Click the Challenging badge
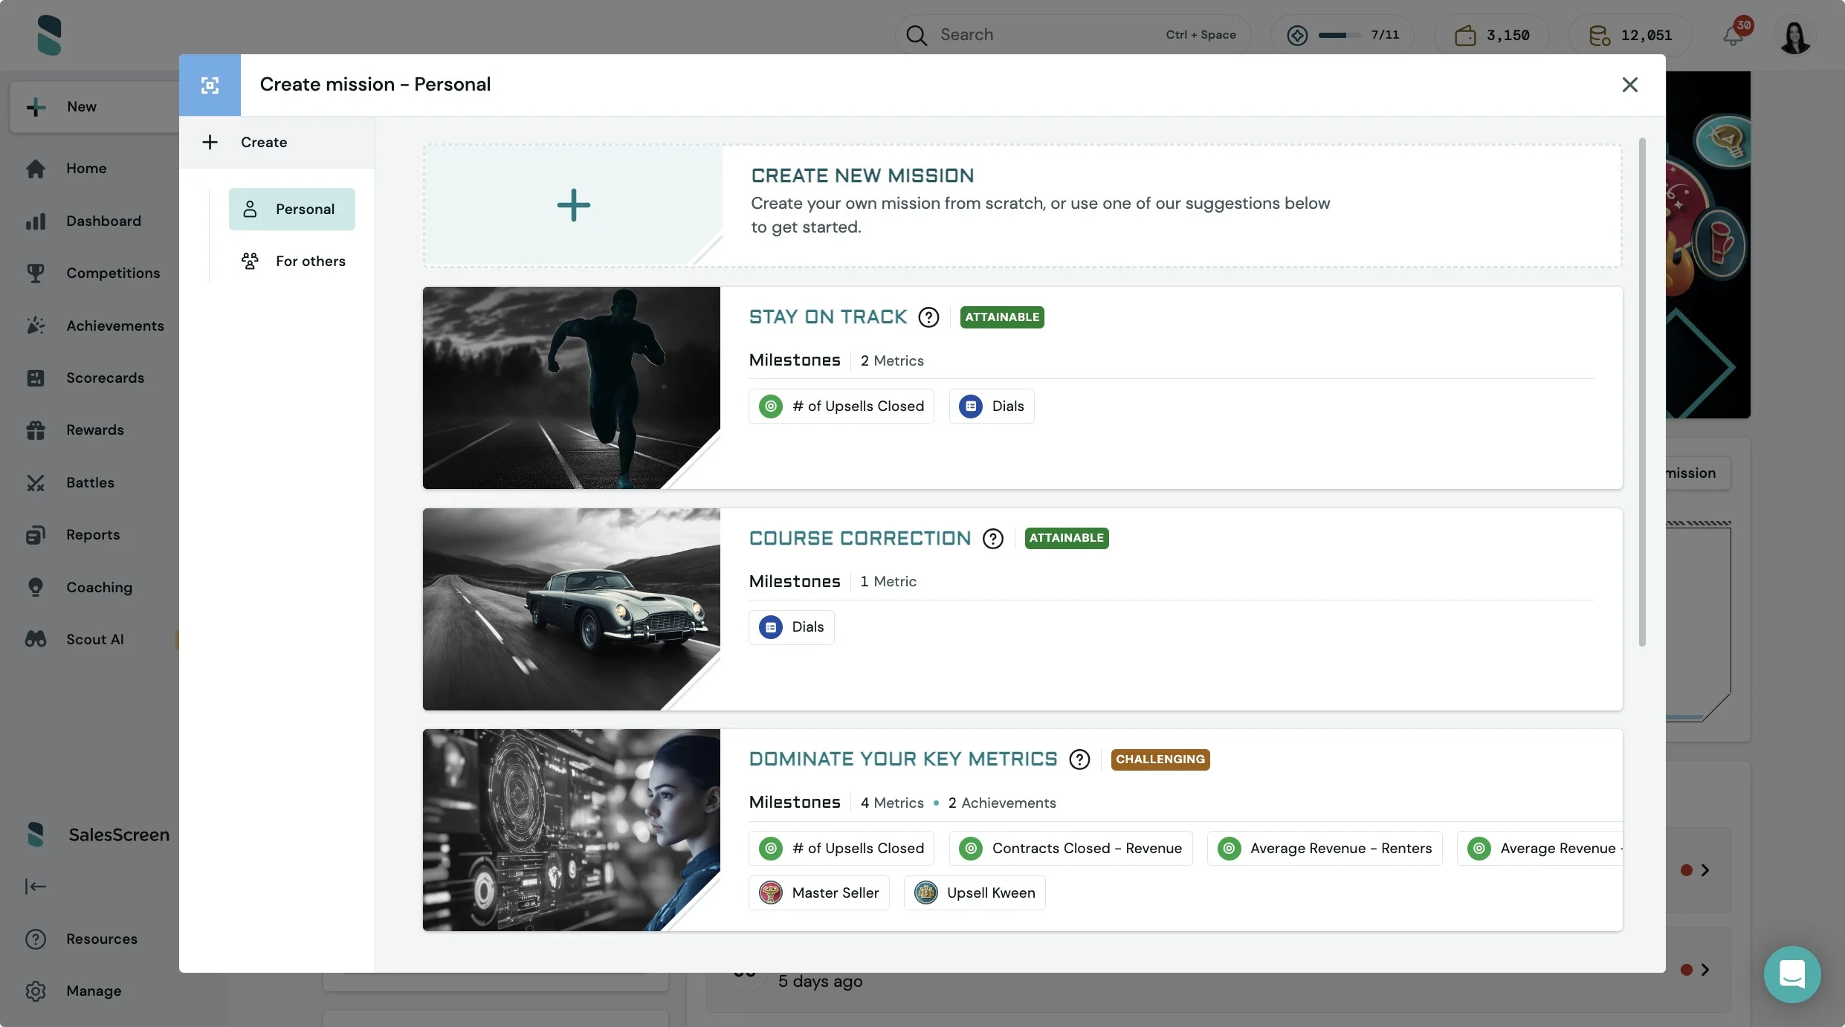1845x1027 pixels. (x=1160, y=759)
